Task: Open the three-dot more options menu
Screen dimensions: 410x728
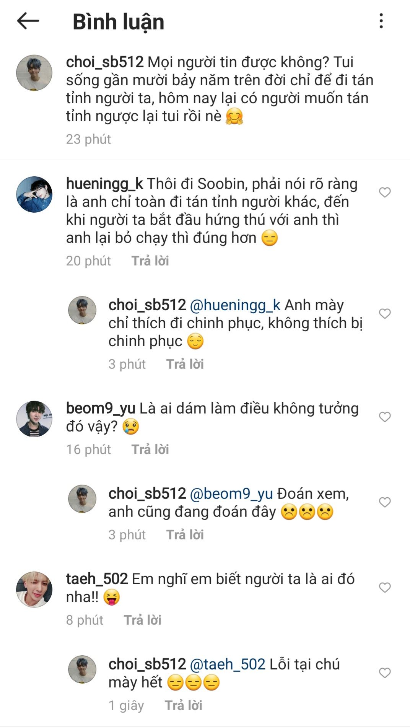Action: pos(381,21)
